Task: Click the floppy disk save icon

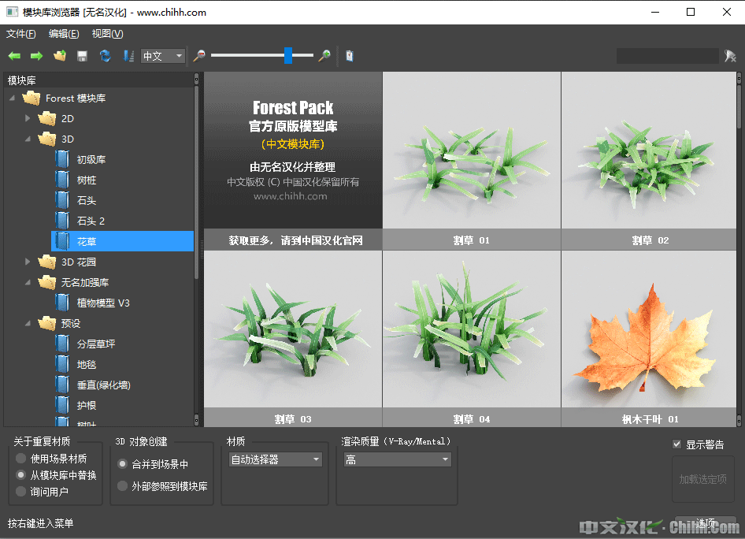Action: coord(82,56)
